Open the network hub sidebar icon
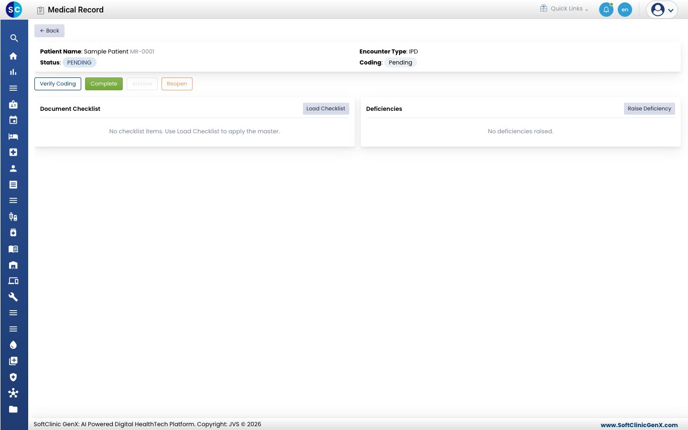 coord(13,393)
